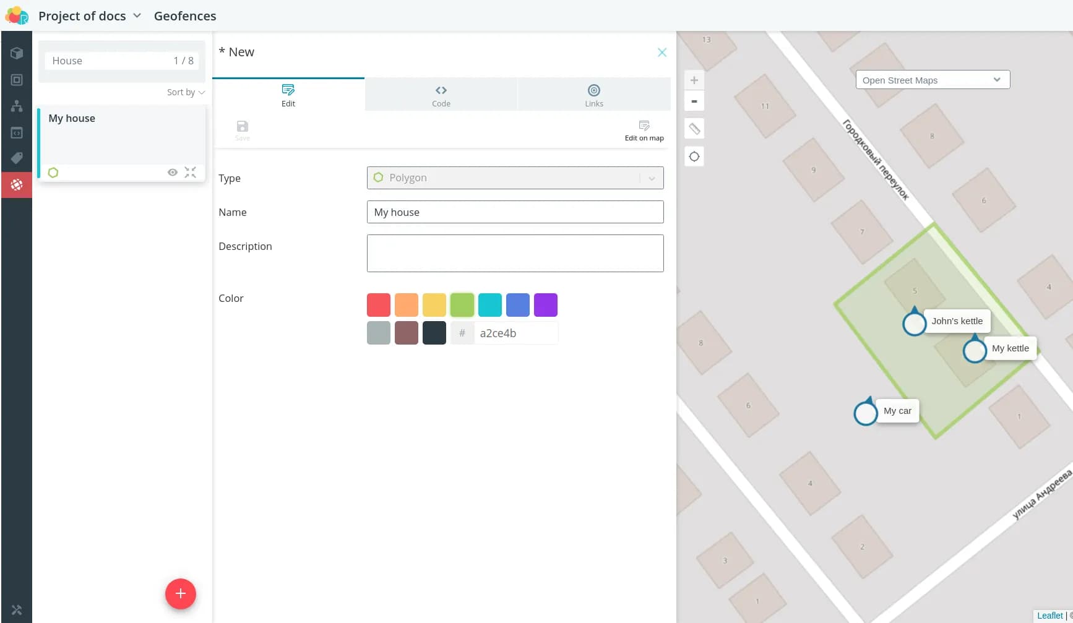Click the tools icon at sidebar bottom
The height and width of the screenshot is (623, 1073).
pyautogui.click(x=17, y=610)
